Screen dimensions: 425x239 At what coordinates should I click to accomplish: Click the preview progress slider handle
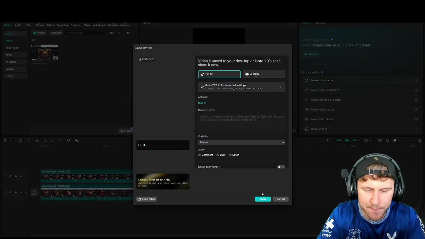point(144,145)
